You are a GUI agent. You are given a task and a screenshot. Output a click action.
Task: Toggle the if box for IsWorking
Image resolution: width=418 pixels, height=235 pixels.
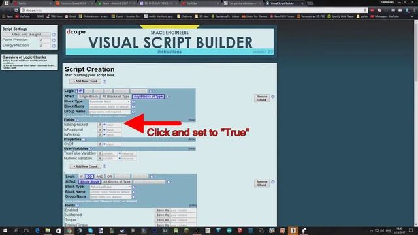(100, 135)
